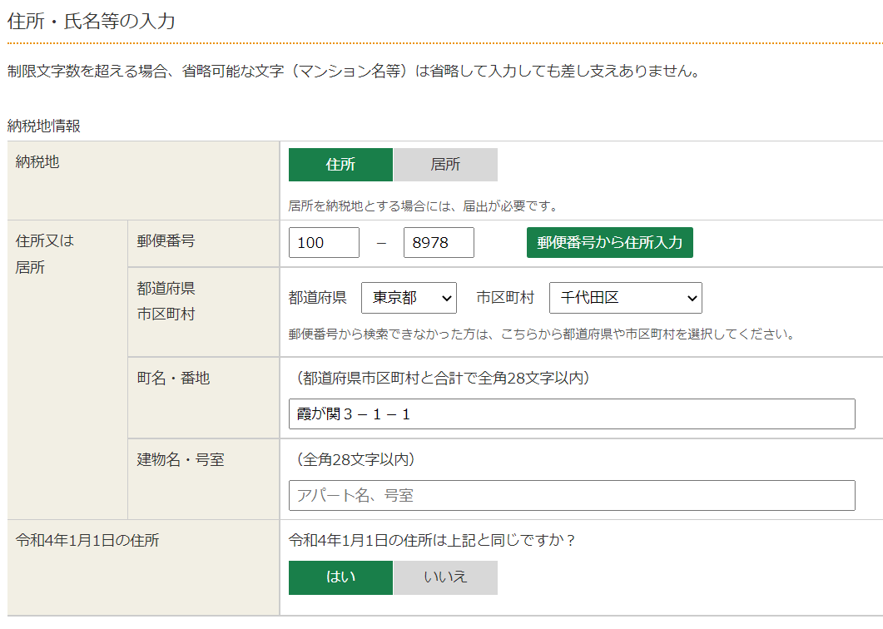This screenshot has height=629, width=883.
Task: Click the 令和4年1月1日の住所 row label
Action: (x=87, y=541)
